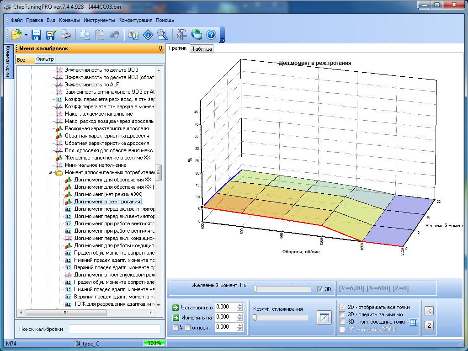The image size is (468, 351).
Task: Click the hammer and wrench settings icon
Action: (x=182, y=34)
